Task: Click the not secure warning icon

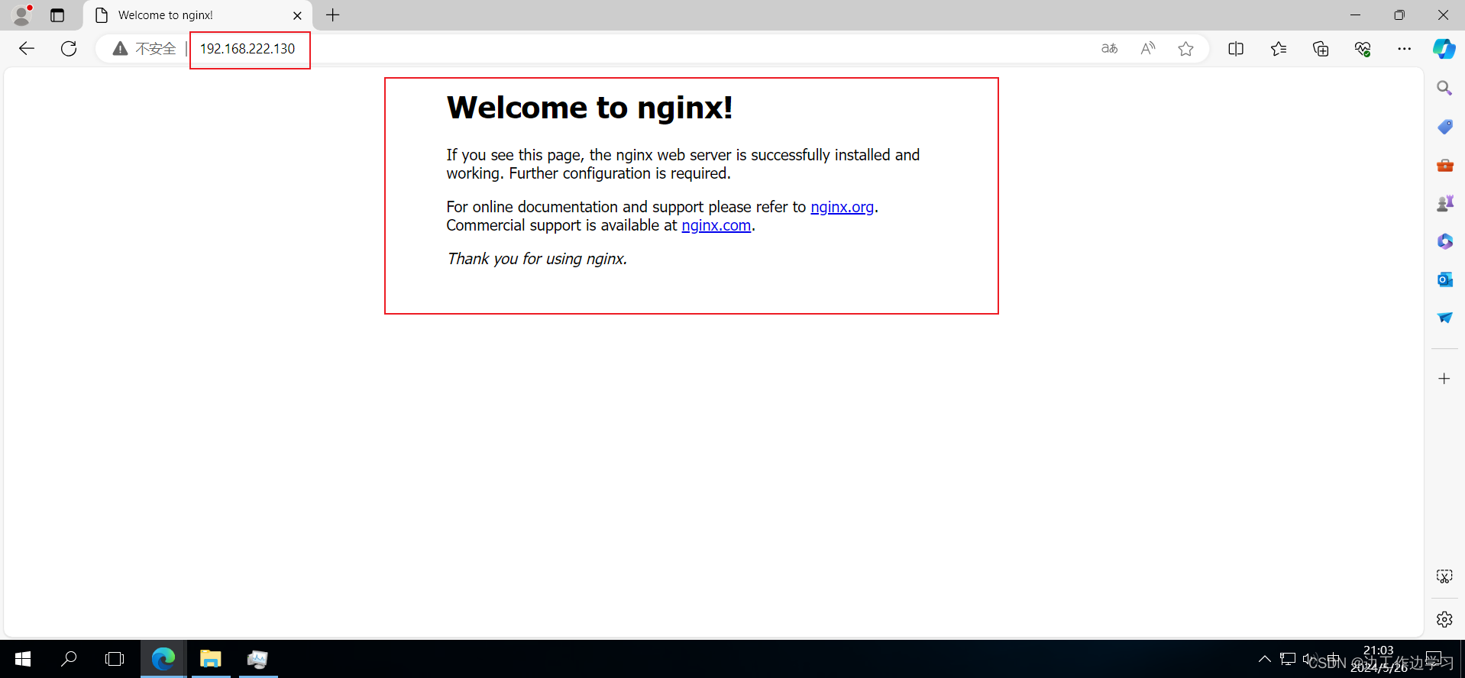Action: pos(120,49)
